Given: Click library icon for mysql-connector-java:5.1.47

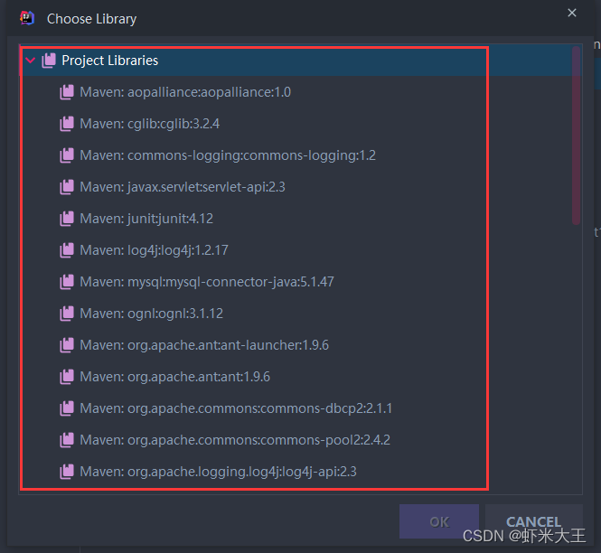Looking at the screenshot, I should point(67,282).
